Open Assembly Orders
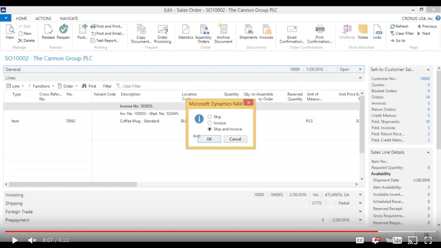441x248 pixels. click(x=204, y=34)
